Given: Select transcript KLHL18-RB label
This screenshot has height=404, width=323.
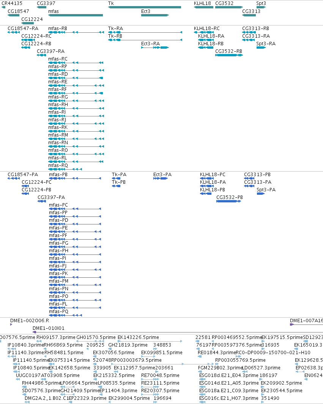Looking at the screenshot, I should 211,43.
